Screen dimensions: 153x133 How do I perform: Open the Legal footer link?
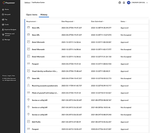[x=9, y=76]
